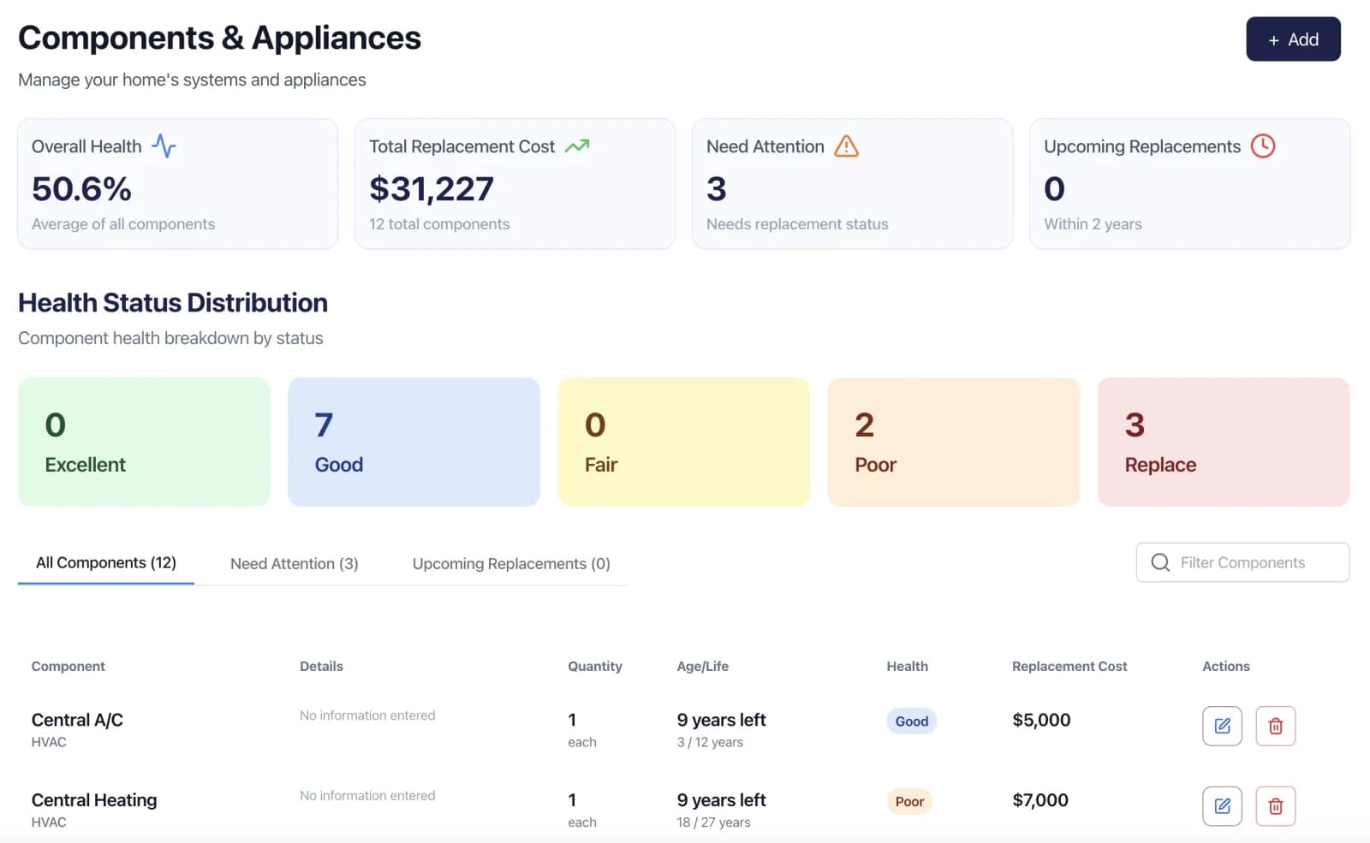The width and height of the screenshot is (1370, 843).
Task: Click the Age/Life column header
Action: (x=703, y=667)
